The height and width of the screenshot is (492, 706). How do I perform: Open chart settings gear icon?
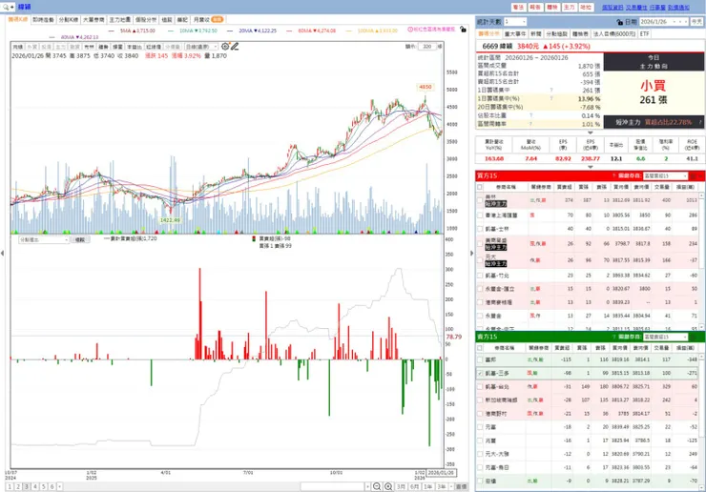point(225,47)
